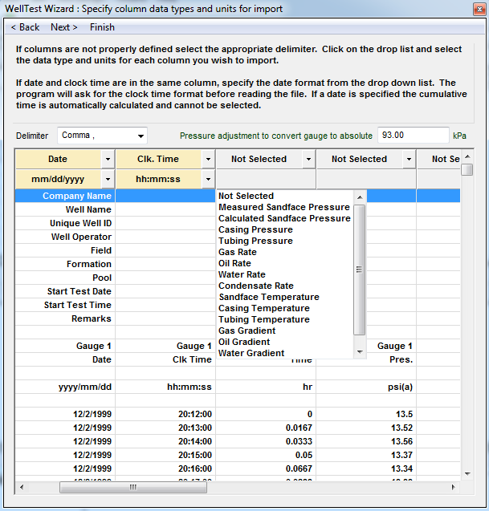Click the Pool cell
The width and height of the screenshot is (489, 511).
click(65, 278)
